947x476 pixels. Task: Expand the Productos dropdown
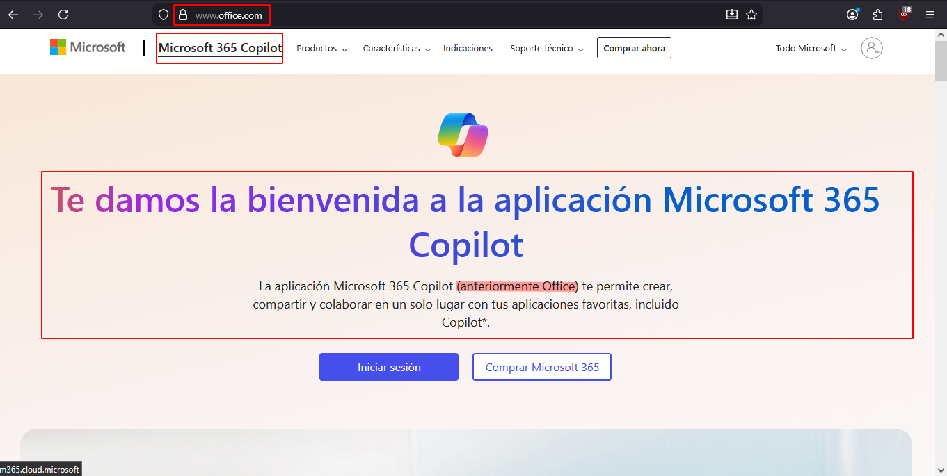(321, 49)
